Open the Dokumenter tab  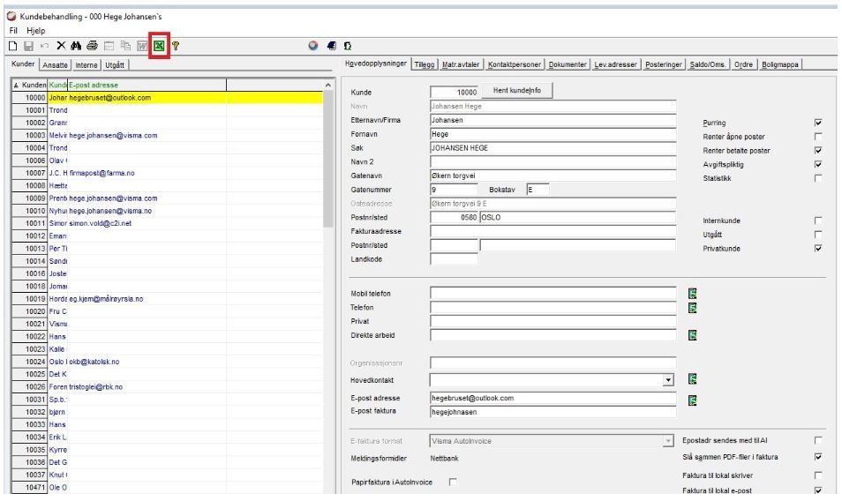(x=568, y=64)
